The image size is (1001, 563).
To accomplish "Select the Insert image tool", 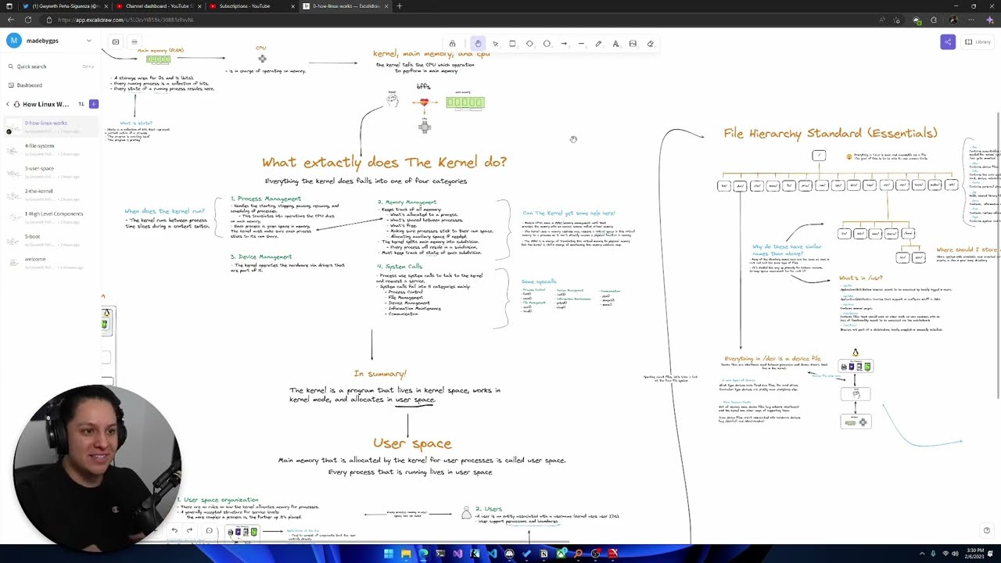I will [x=633, y=44].
